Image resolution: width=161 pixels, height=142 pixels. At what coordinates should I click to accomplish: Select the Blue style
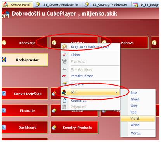(x=138, y=93)
